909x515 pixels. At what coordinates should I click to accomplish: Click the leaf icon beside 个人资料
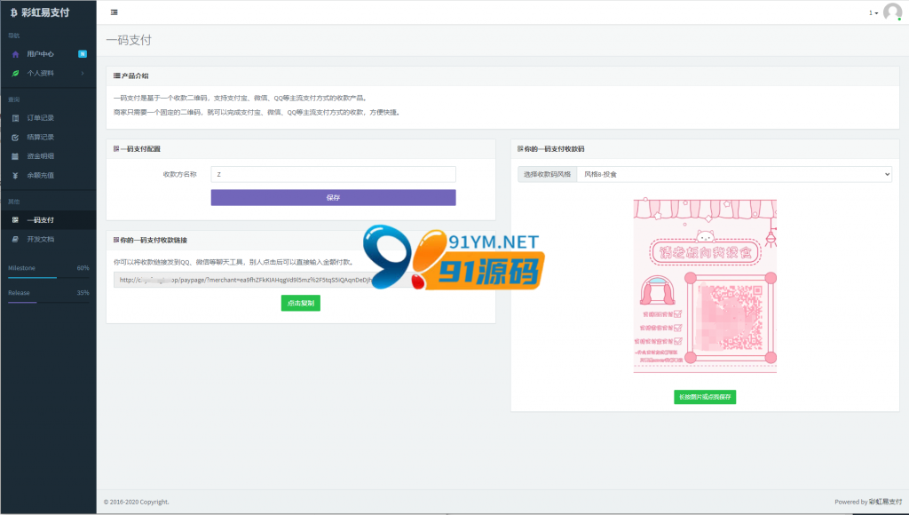(16, 73)
